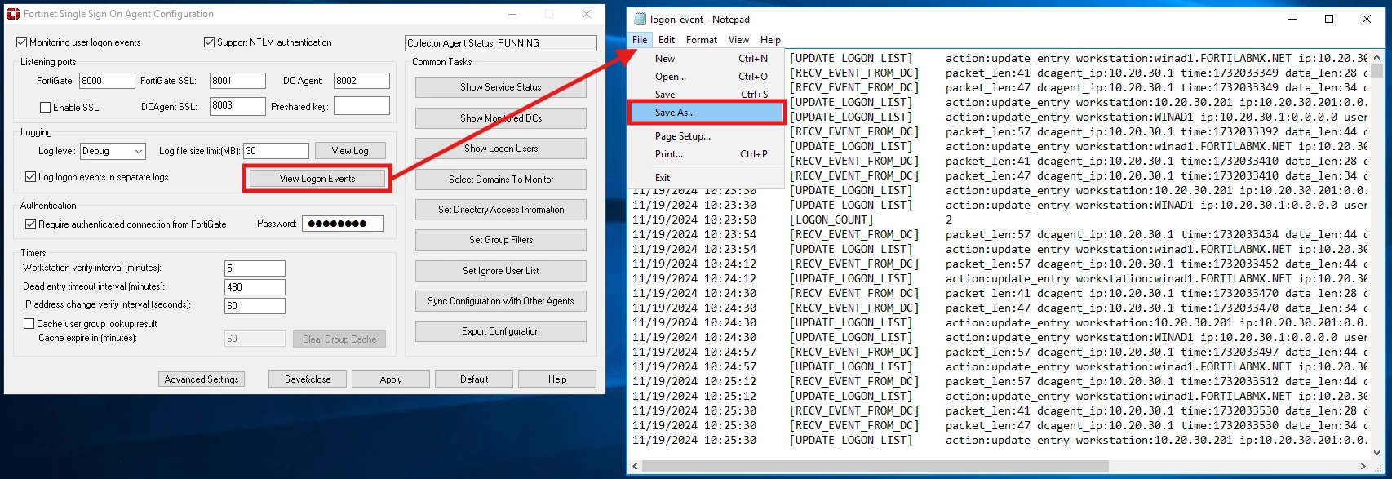The image size is (1392, 479).
Task: Maximize the logon_event Notepad window
Action: point(1329,19)
